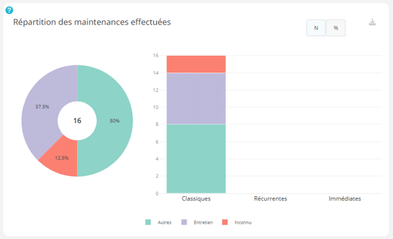
Task: Switch the chart to N count mode
Action: point(316,28)
